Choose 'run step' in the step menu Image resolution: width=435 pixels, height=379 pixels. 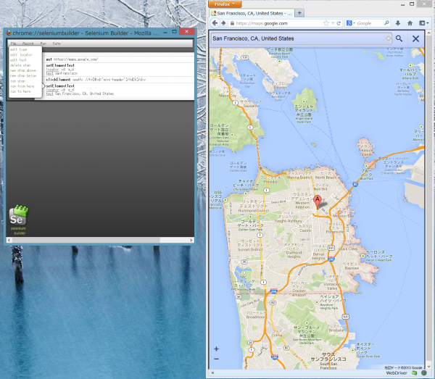click(x=17, y=81)
